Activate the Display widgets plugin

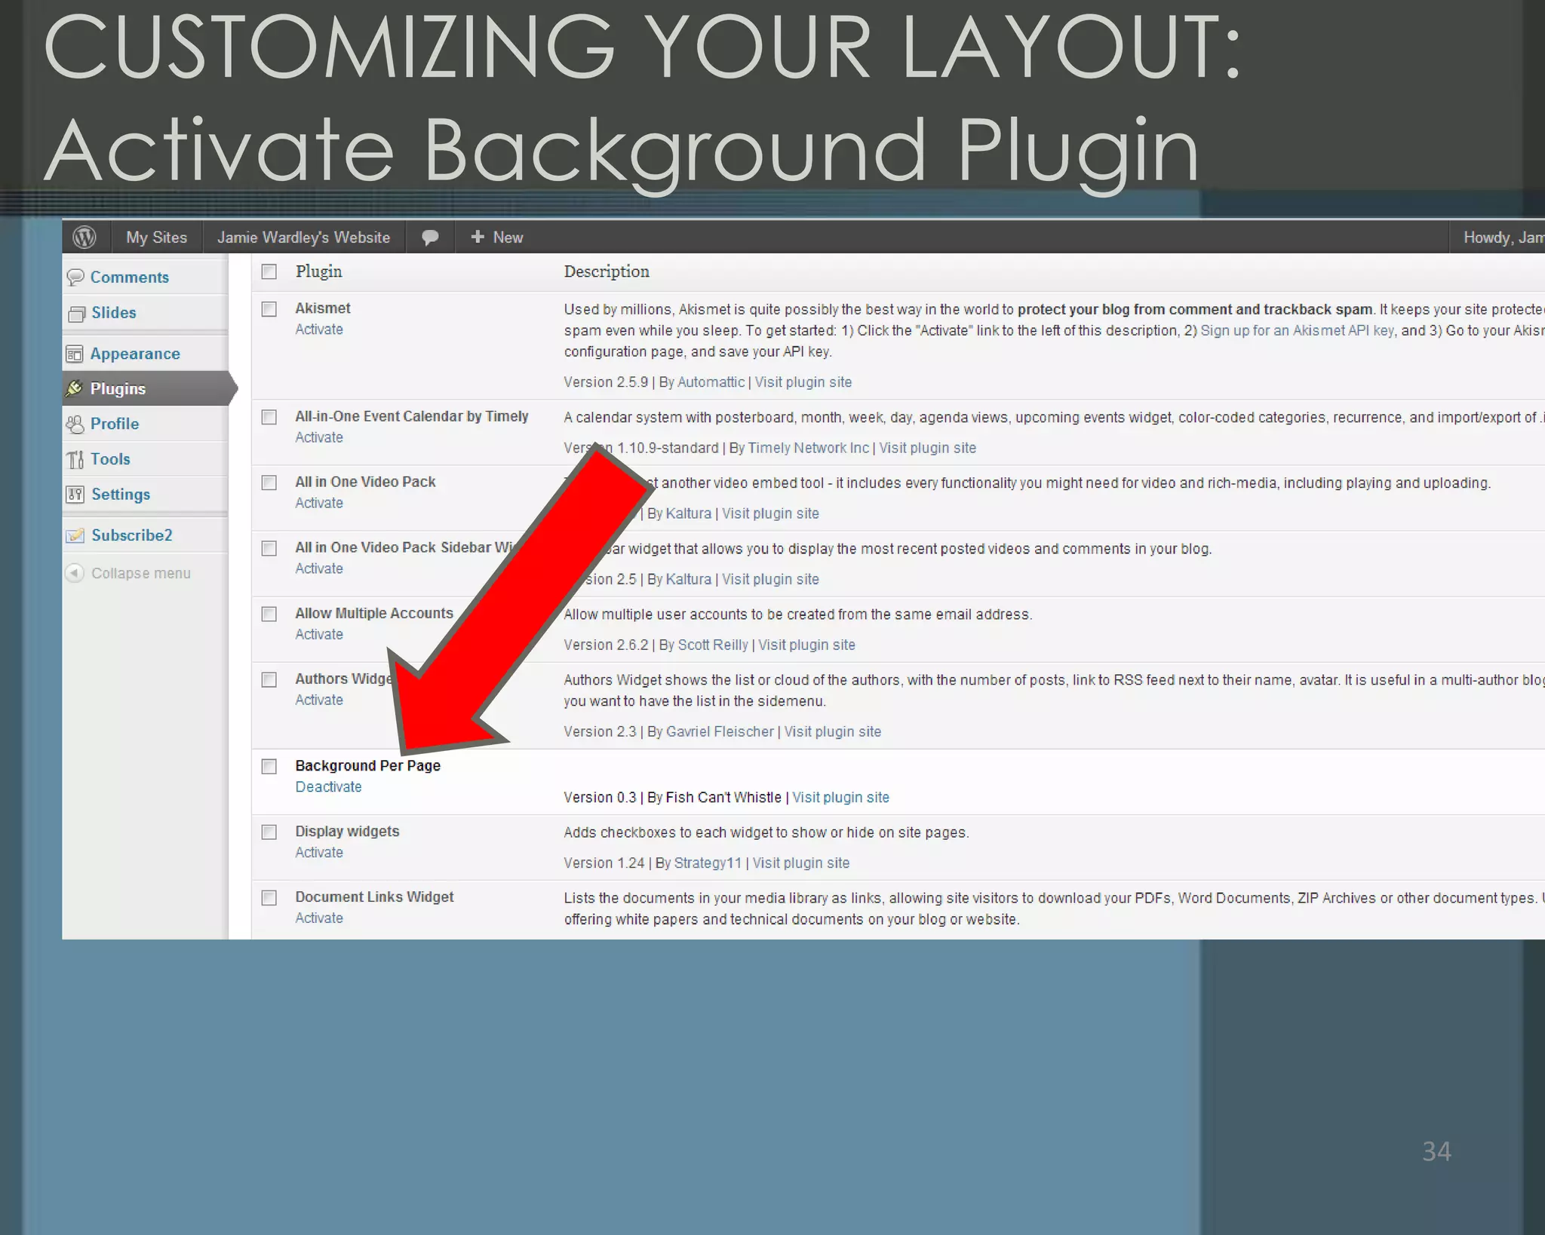pos(319,852)
